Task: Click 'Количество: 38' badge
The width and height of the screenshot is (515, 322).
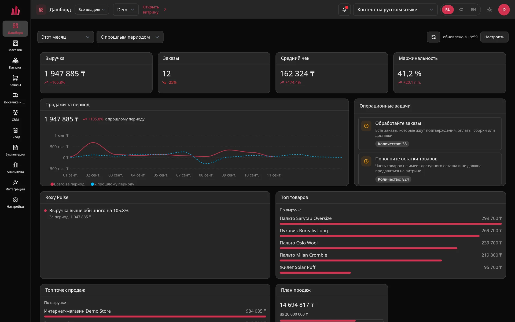Action: pyautogui.click(x=392, y=144)
